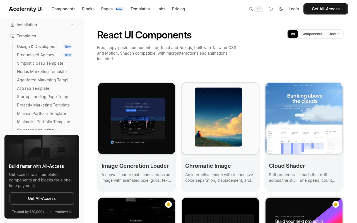Toggle dark mode with the moon icon

coord(281,9)
